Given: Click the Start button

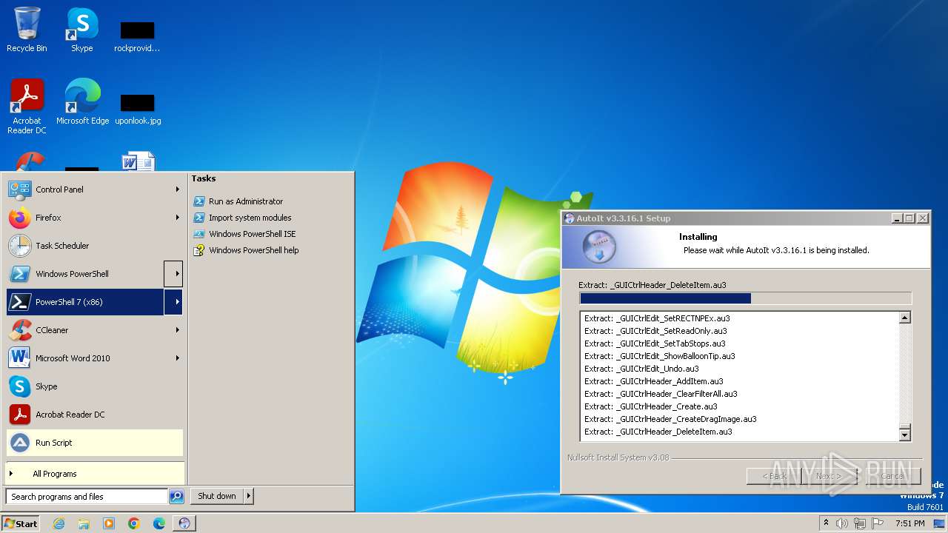Looking at the screenshot, I should click(x=21, y=523).
